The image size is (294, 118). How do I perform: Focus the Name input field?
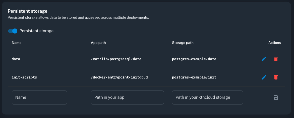coord(39,97)
